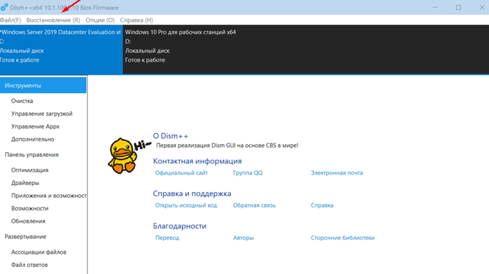Click the Первая реализация Dism GUI description text
Screen dimensions: 489x274
pos(227,145)
